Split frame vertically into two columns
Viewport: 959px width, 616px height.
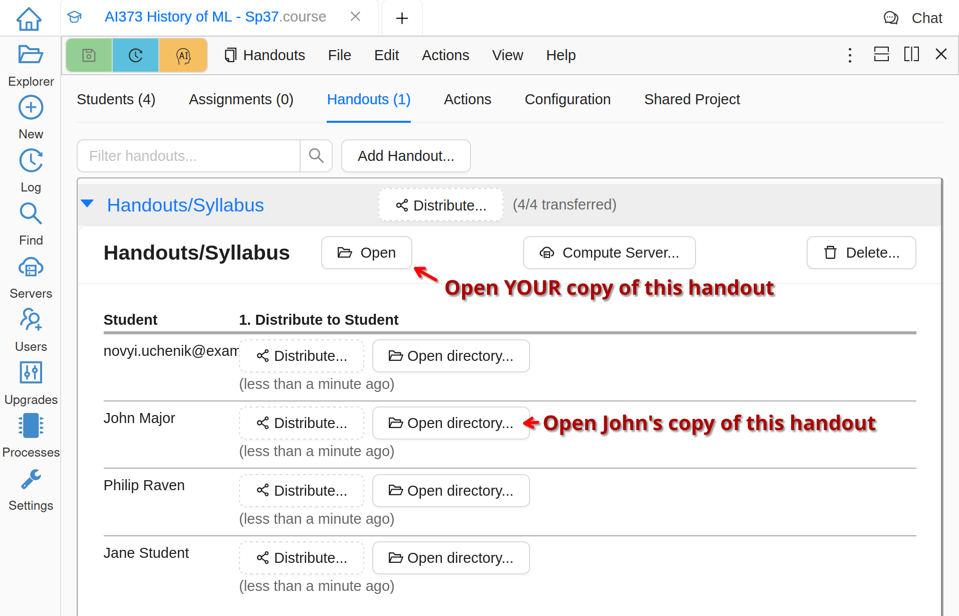pos(911,54)
